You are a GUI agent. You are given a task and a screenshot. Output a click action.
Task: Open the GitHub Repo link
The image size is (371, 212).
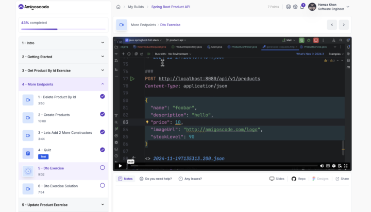(x=298, y=179)
